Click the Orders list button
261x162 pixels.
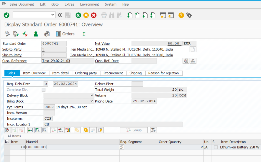[65, 34]
